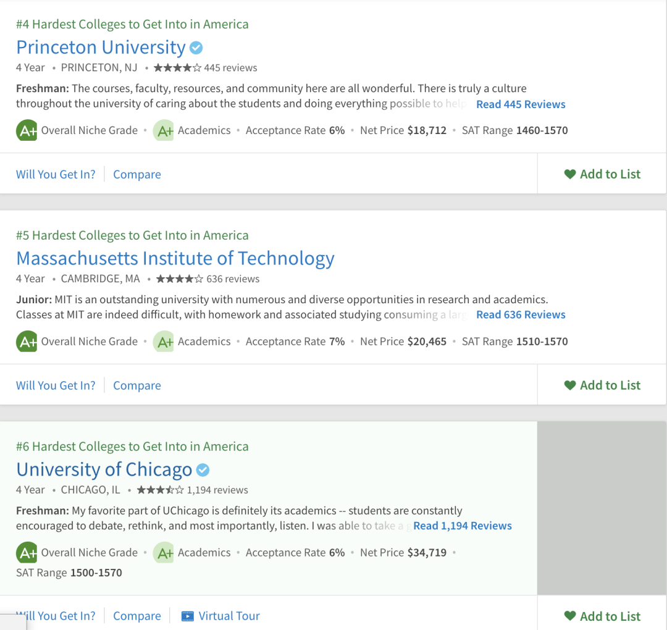Click Will You Get In for Princeton

click(x=56, y=174)
